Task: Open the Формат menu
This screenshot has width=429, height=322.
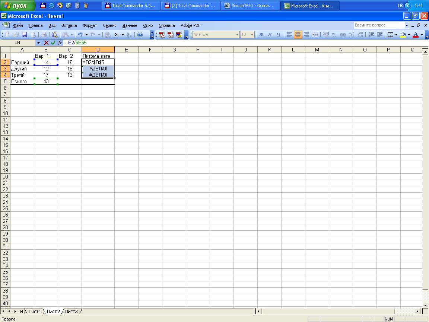Action: point(90,25)
